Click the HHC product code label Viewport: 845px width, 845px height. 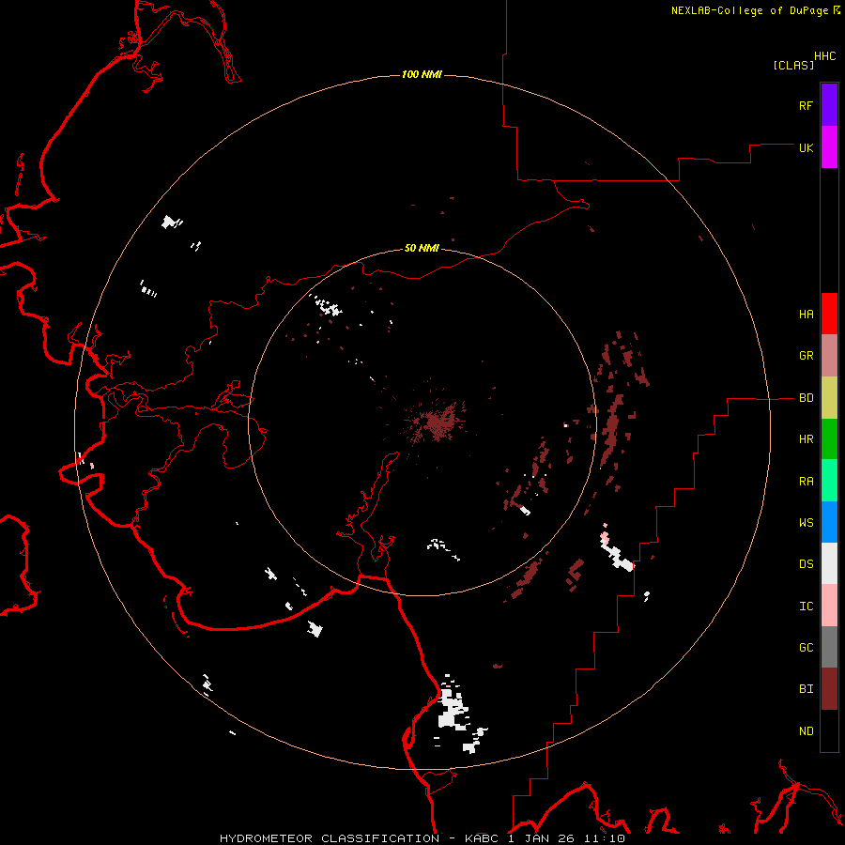click(824, 56)
